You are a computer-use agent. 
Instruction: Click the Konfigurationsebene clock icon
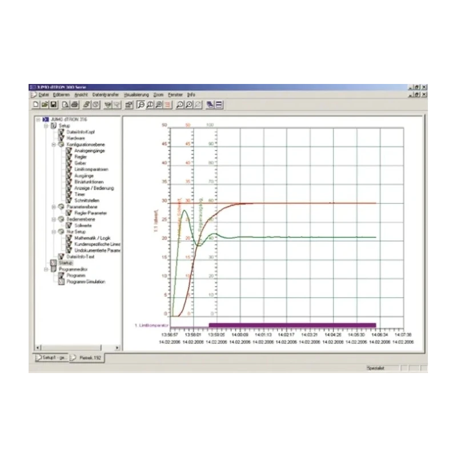(x=61, y=145)
